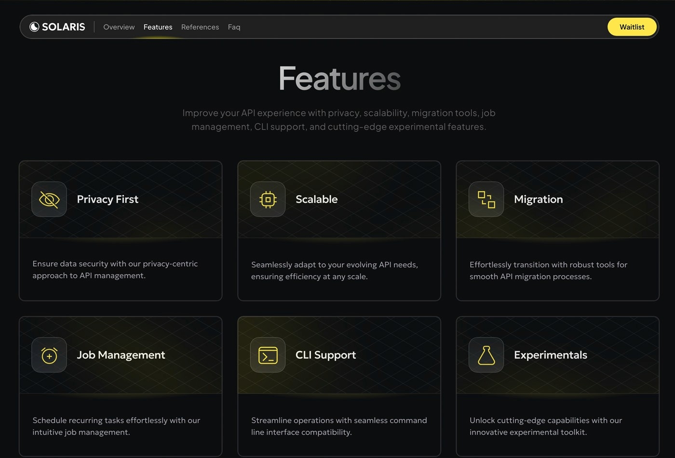Viewport: 675px width, 458px height.
Task: Click "Streamline operations with seamless command" text
Action: pyautogui.click(x=339, y=426)
